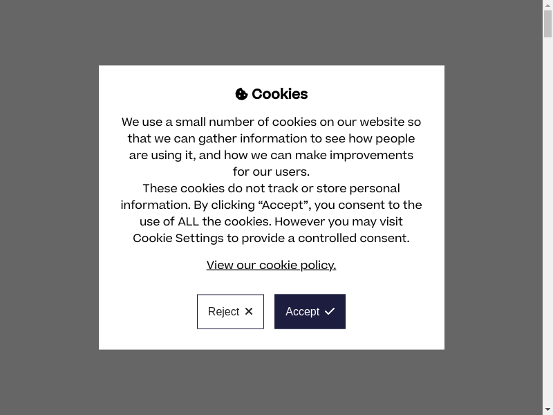Open the "View our cookie policy" link
Viewport: 553px width, 415px height.
[271, 266]
